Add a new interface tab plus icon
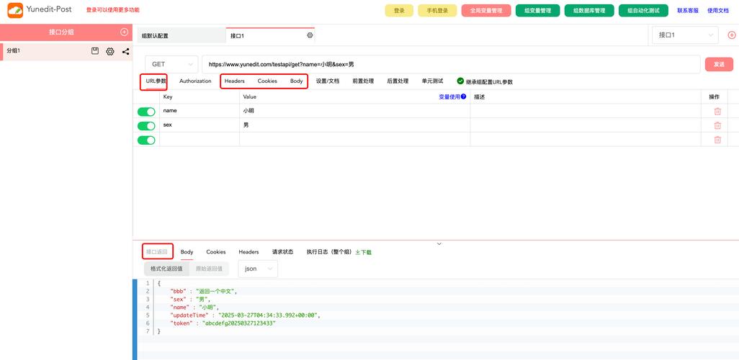 (x=732, y=35)
